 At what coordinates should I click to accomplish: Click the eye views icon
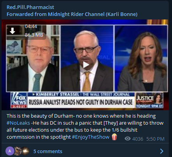128,139
